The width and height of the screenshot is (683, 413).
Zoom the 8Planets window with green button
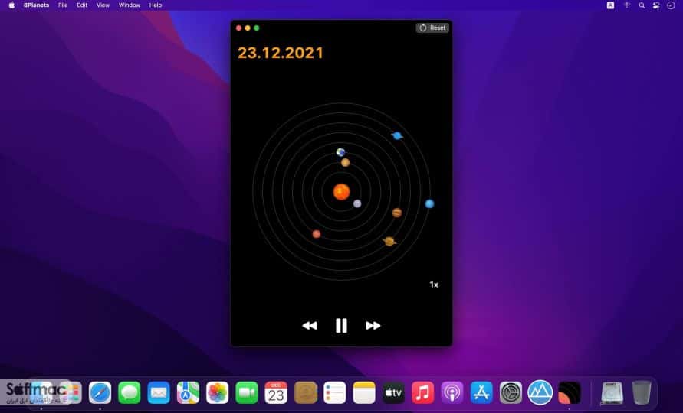pyautogui.click(x=257, y=28)
